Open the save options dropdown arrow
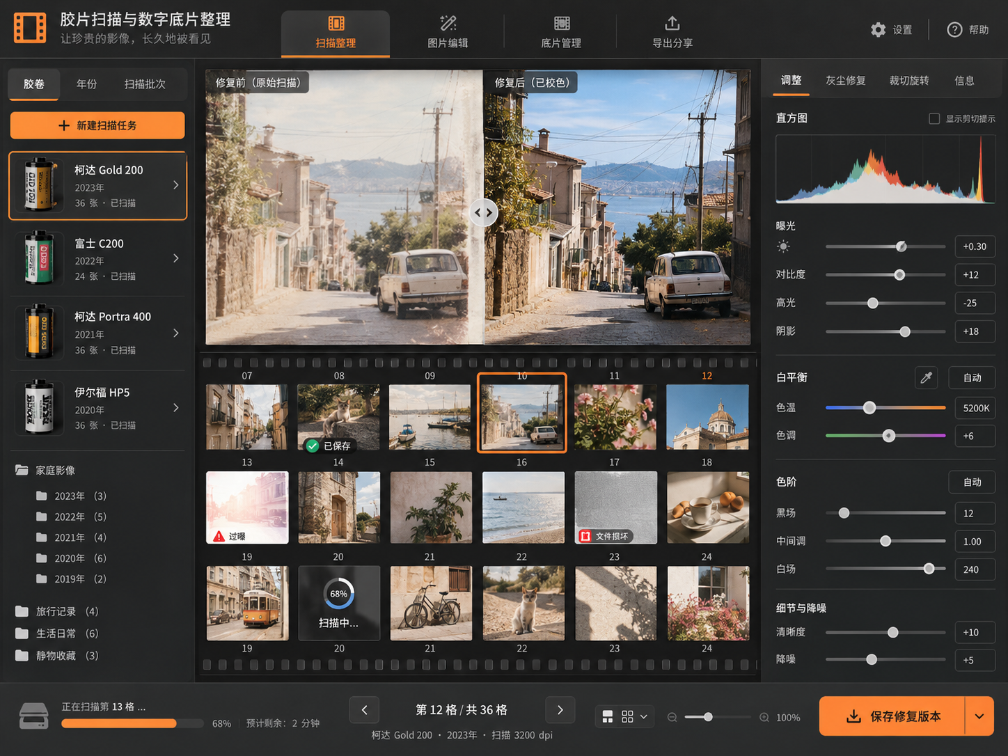This screenshot has width=1008, height=756. tap(979, 716)
